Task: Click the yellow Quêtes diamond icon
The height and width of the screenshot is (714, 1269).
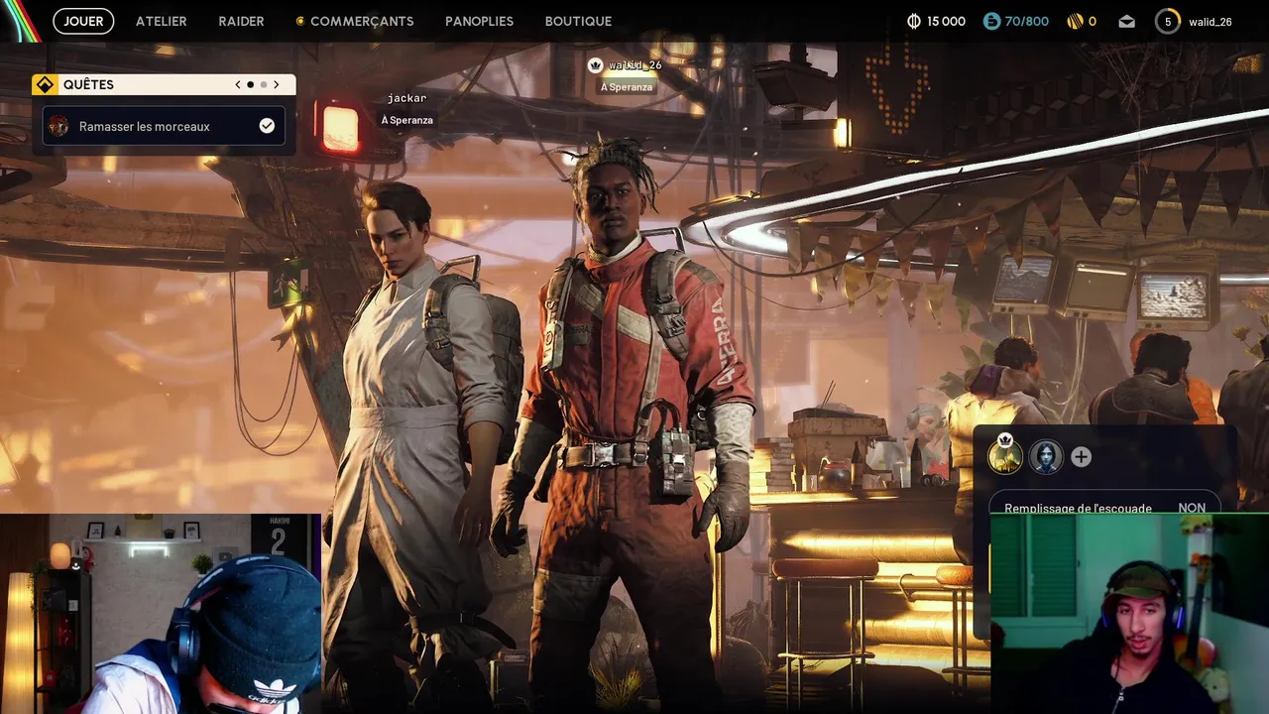Action: point(45,84)
